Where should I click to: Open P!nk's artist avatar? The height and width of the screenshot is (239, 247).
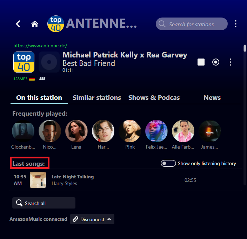pyautogui.click(x=130, y=131)
